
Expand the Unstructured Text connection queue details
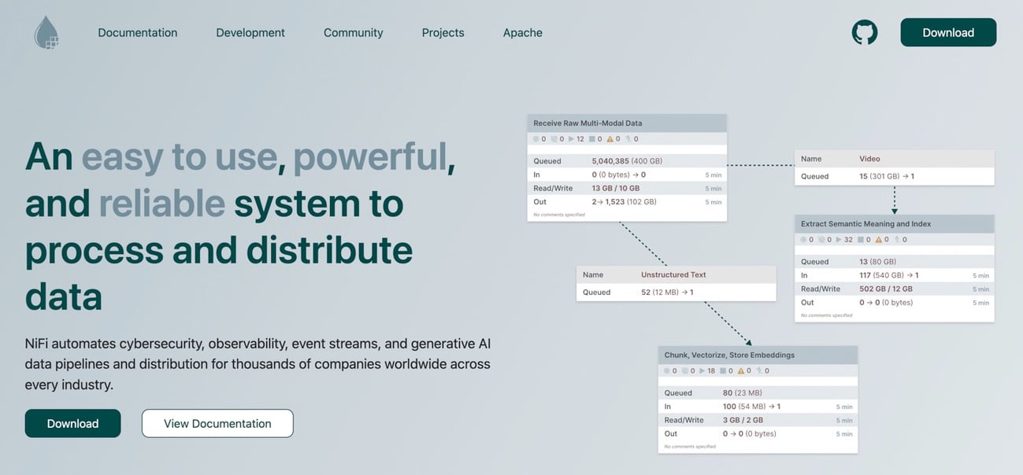click(x=676, y=291)
